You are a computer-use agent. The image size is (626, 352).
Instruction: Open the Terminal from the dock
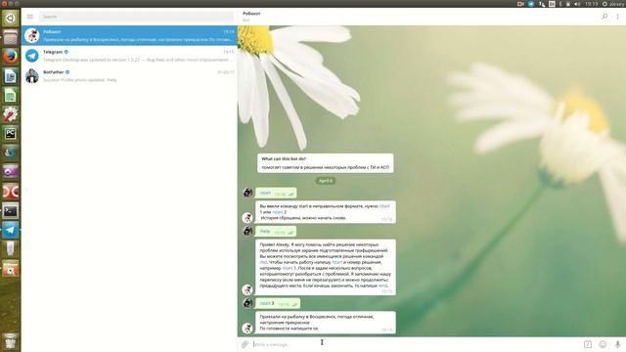pyautogui.click(x=11, y=211)
